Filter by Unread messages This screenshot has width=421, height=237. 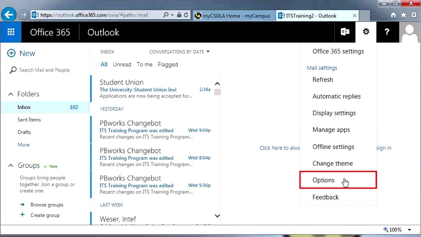122,65
